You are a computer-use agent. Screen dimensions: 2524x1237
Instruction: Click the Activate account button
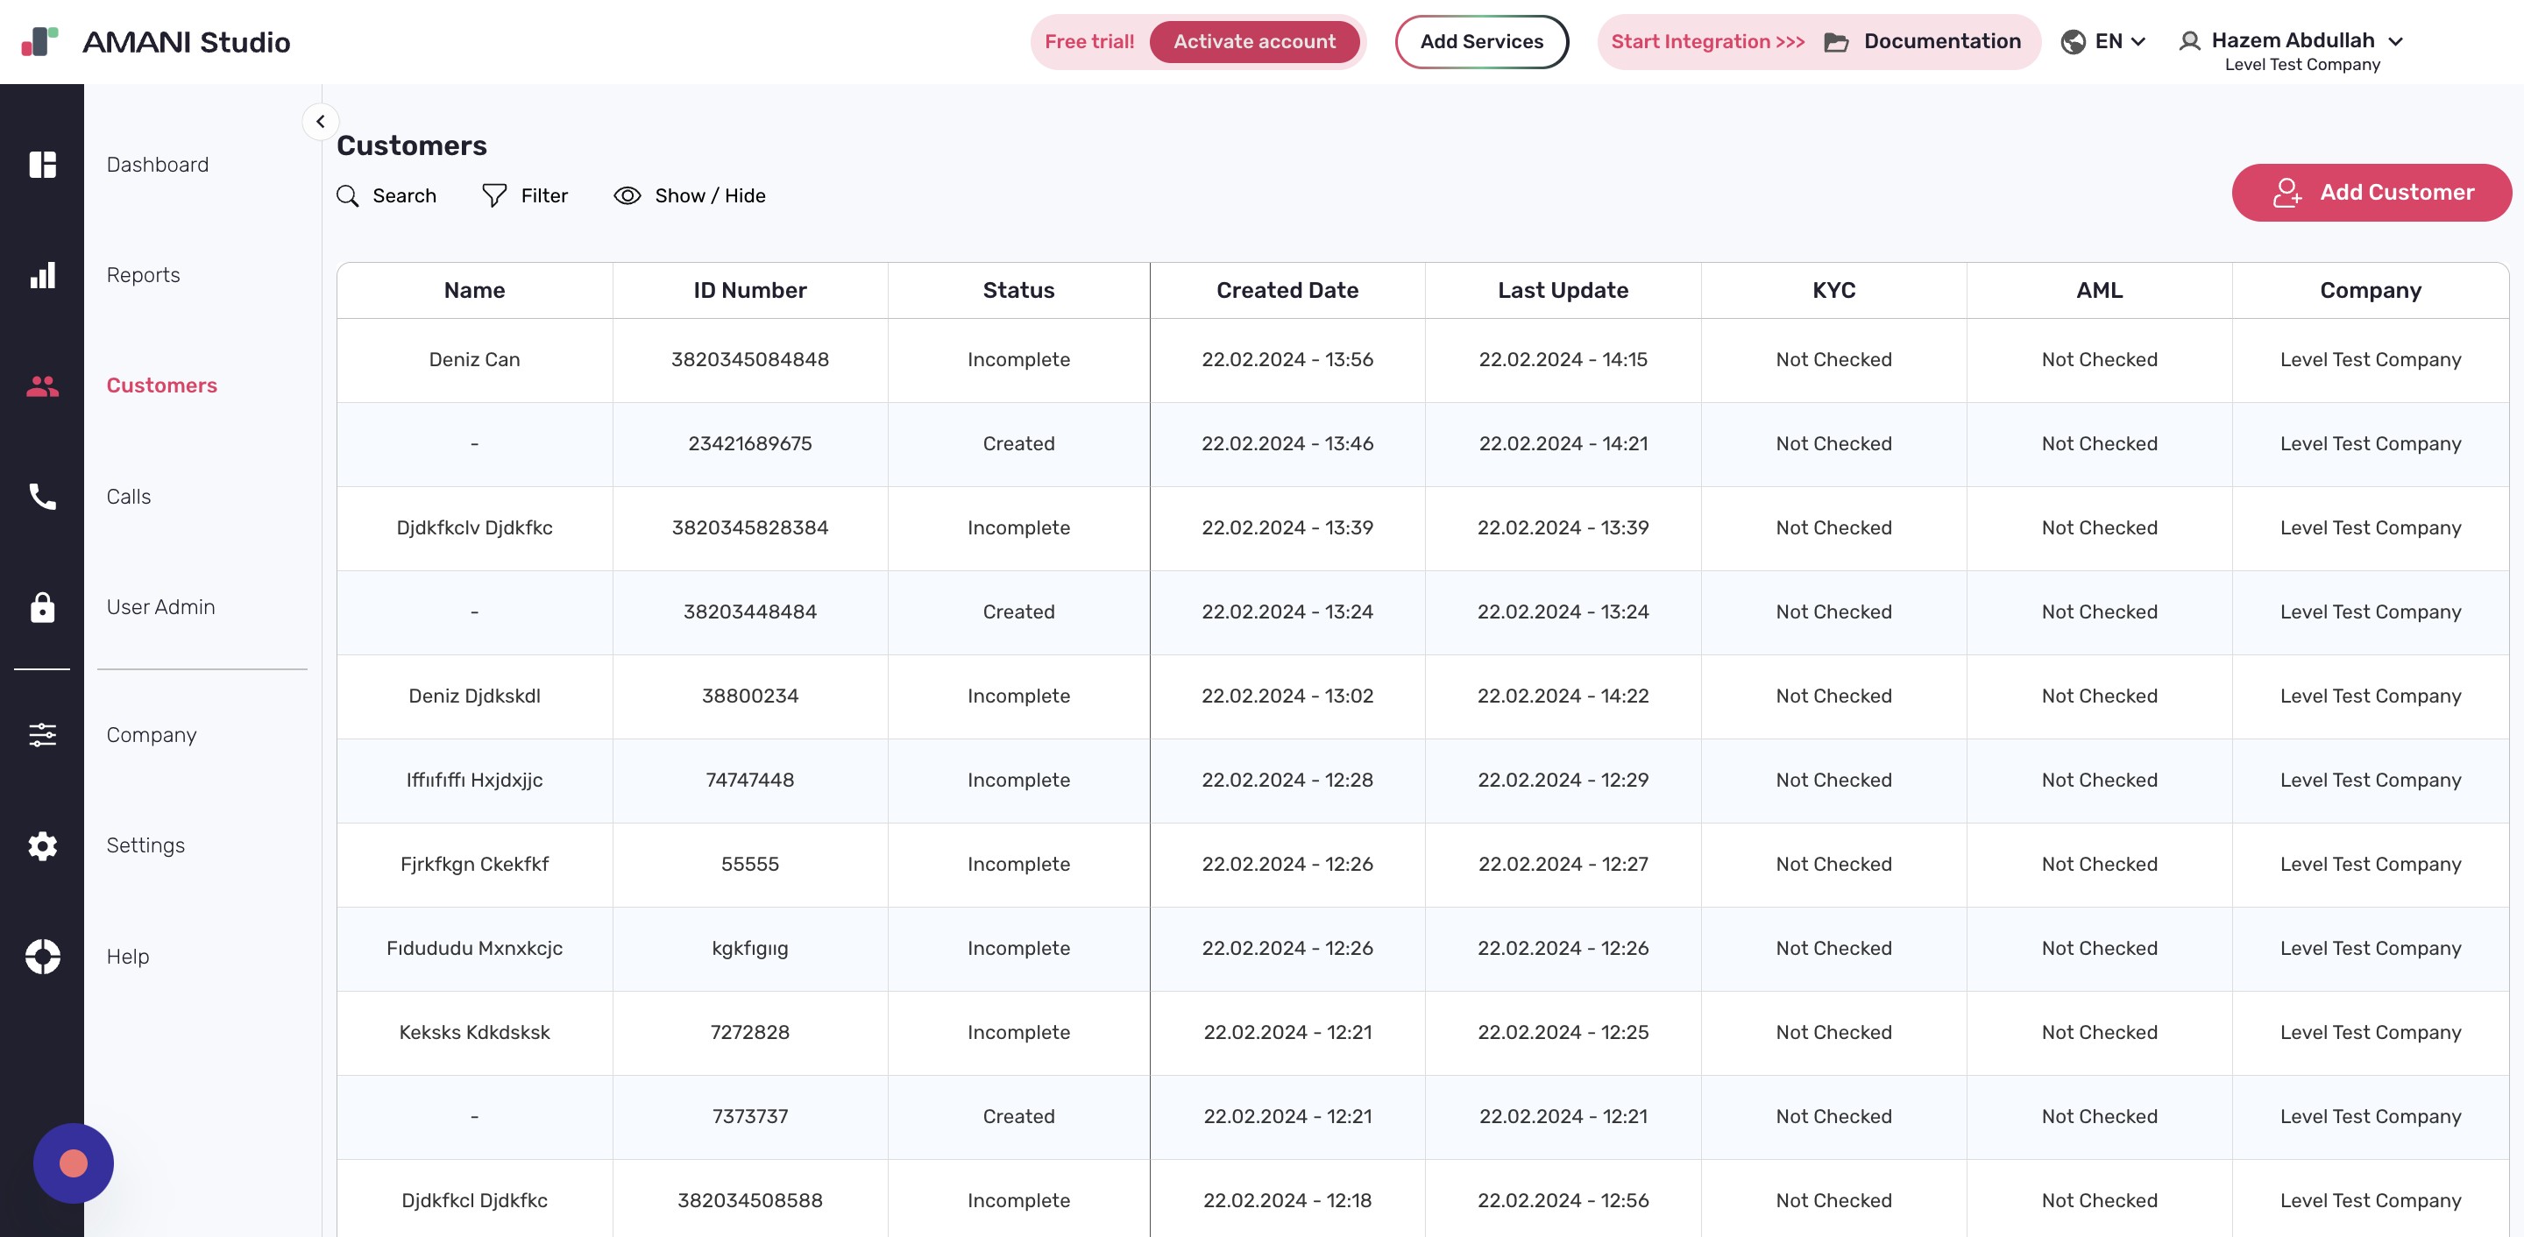(x=1254, y=41)
